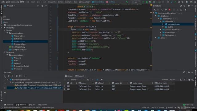The height and width of the screenshot is (111, 197).
Task: Export result data with the download icon
Action: coord(181,80)
